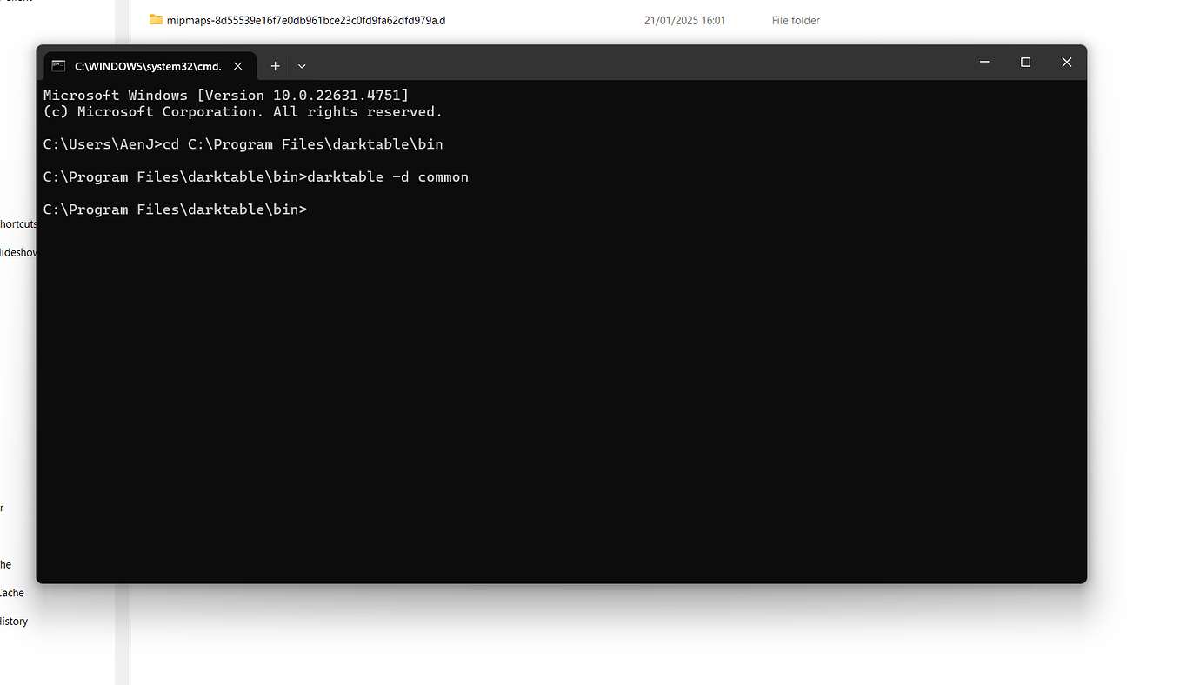Select the Shortcuts sidebar entry
The image size is (1200, 685).
18,223
